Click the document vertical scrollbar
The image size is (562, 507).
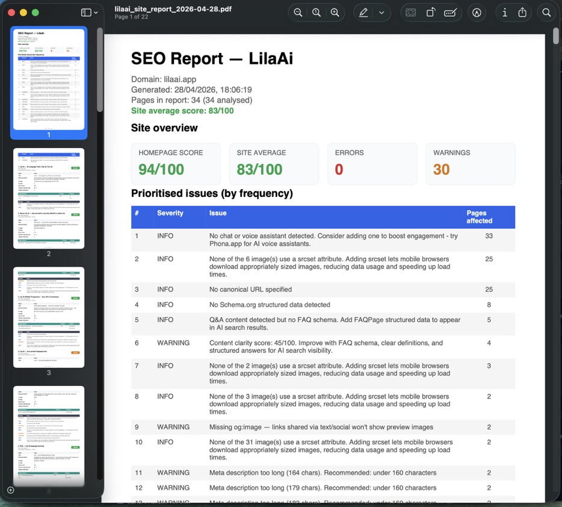(x=556, y=36)
